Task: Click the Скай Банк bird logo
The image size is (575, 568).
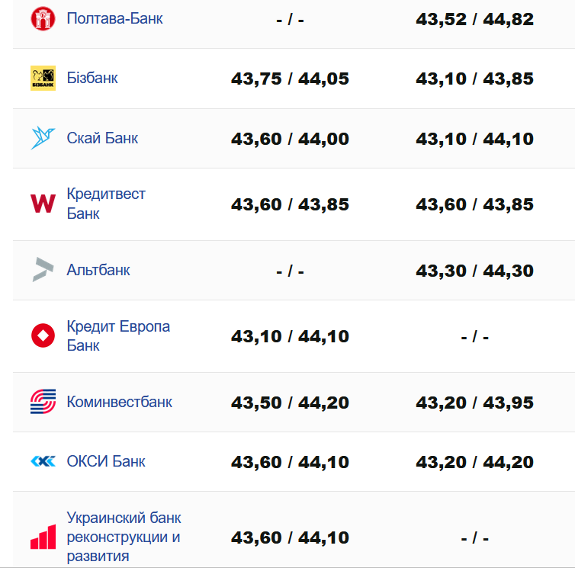Action: 43,138
